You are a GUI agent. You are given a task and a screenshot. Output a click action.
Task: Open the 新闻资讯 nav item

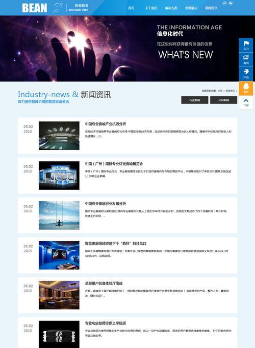pos(211,8)
